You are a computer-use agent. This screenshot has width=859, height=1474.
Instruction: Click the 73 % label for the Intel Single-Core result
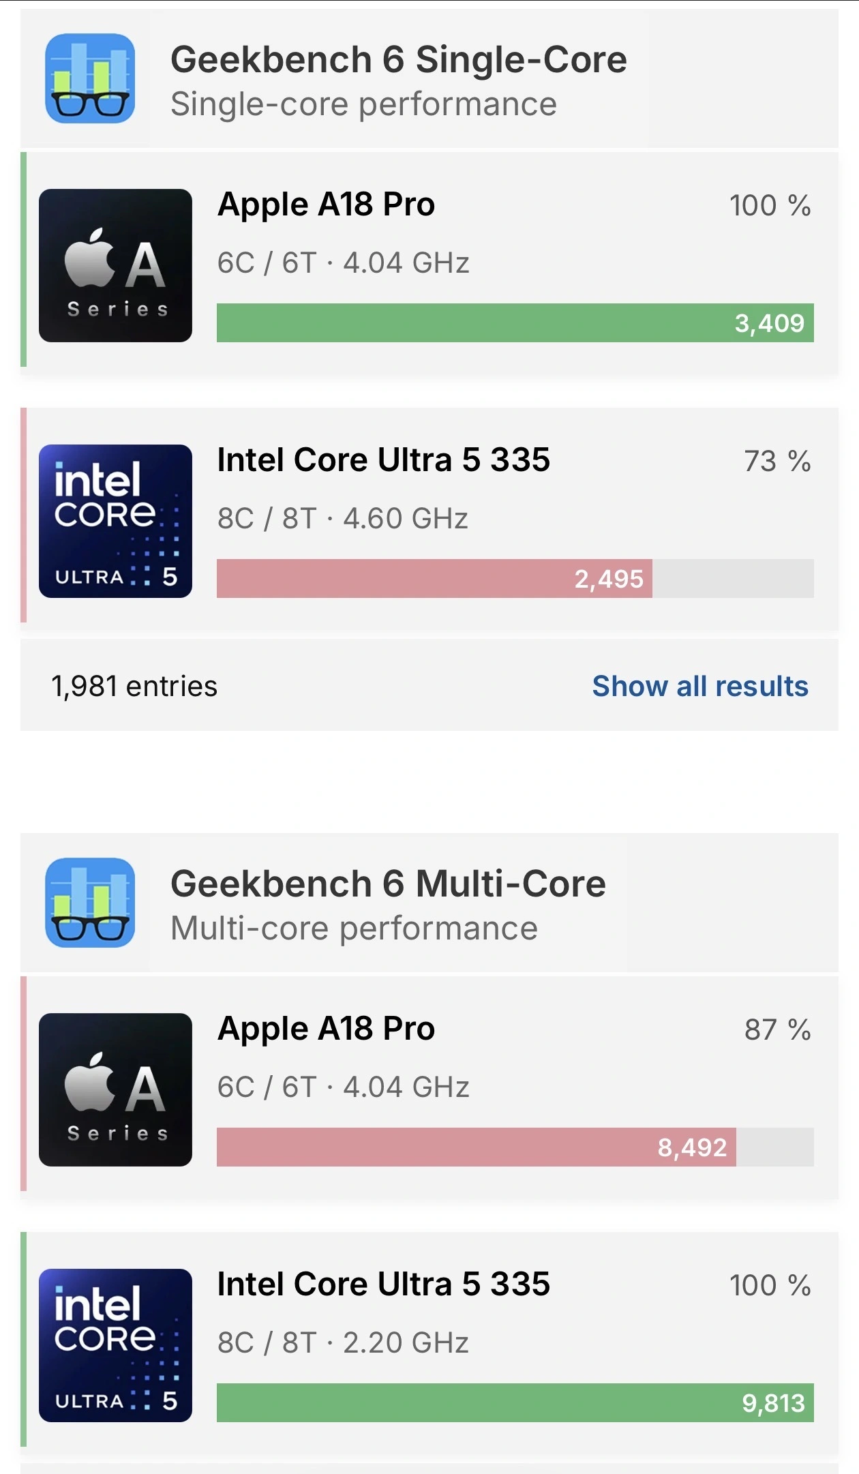point(777,462)
